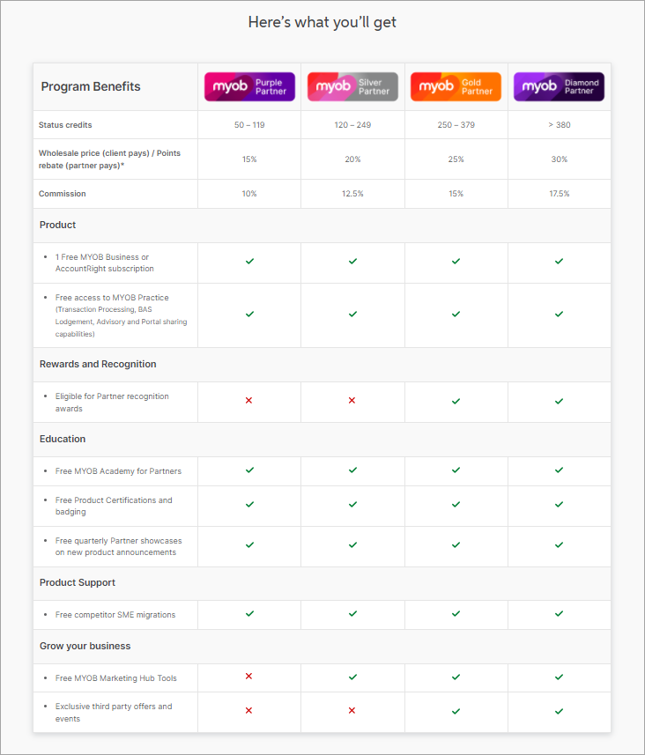Click the Program Benefits column heading
This screenshot has width=645, height=755.
pos(91,86)
